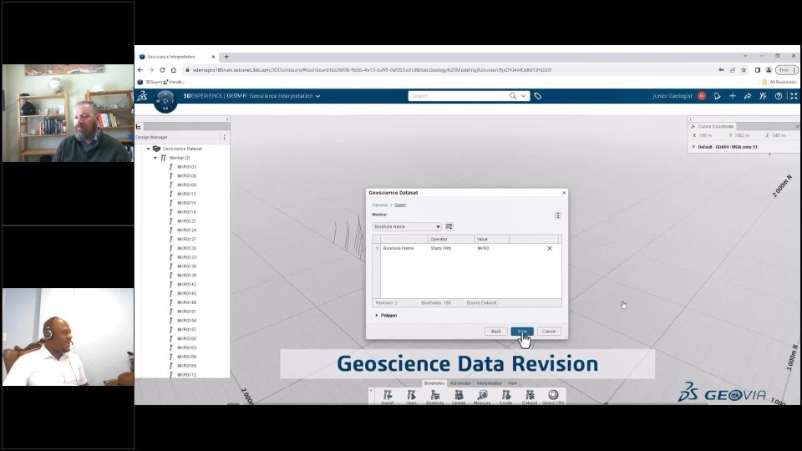Click the General breadcrumb link
Image resolution: width=802 pixels, height=451 pixels.
[x=379, y=205]
